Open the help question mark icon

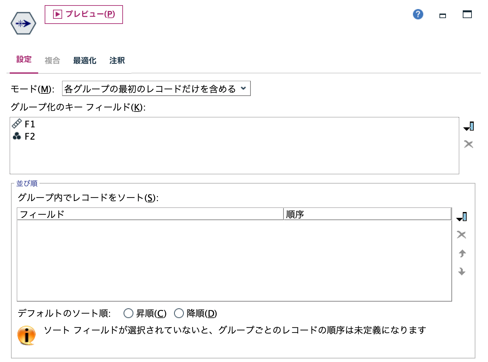tap(417, 14)
